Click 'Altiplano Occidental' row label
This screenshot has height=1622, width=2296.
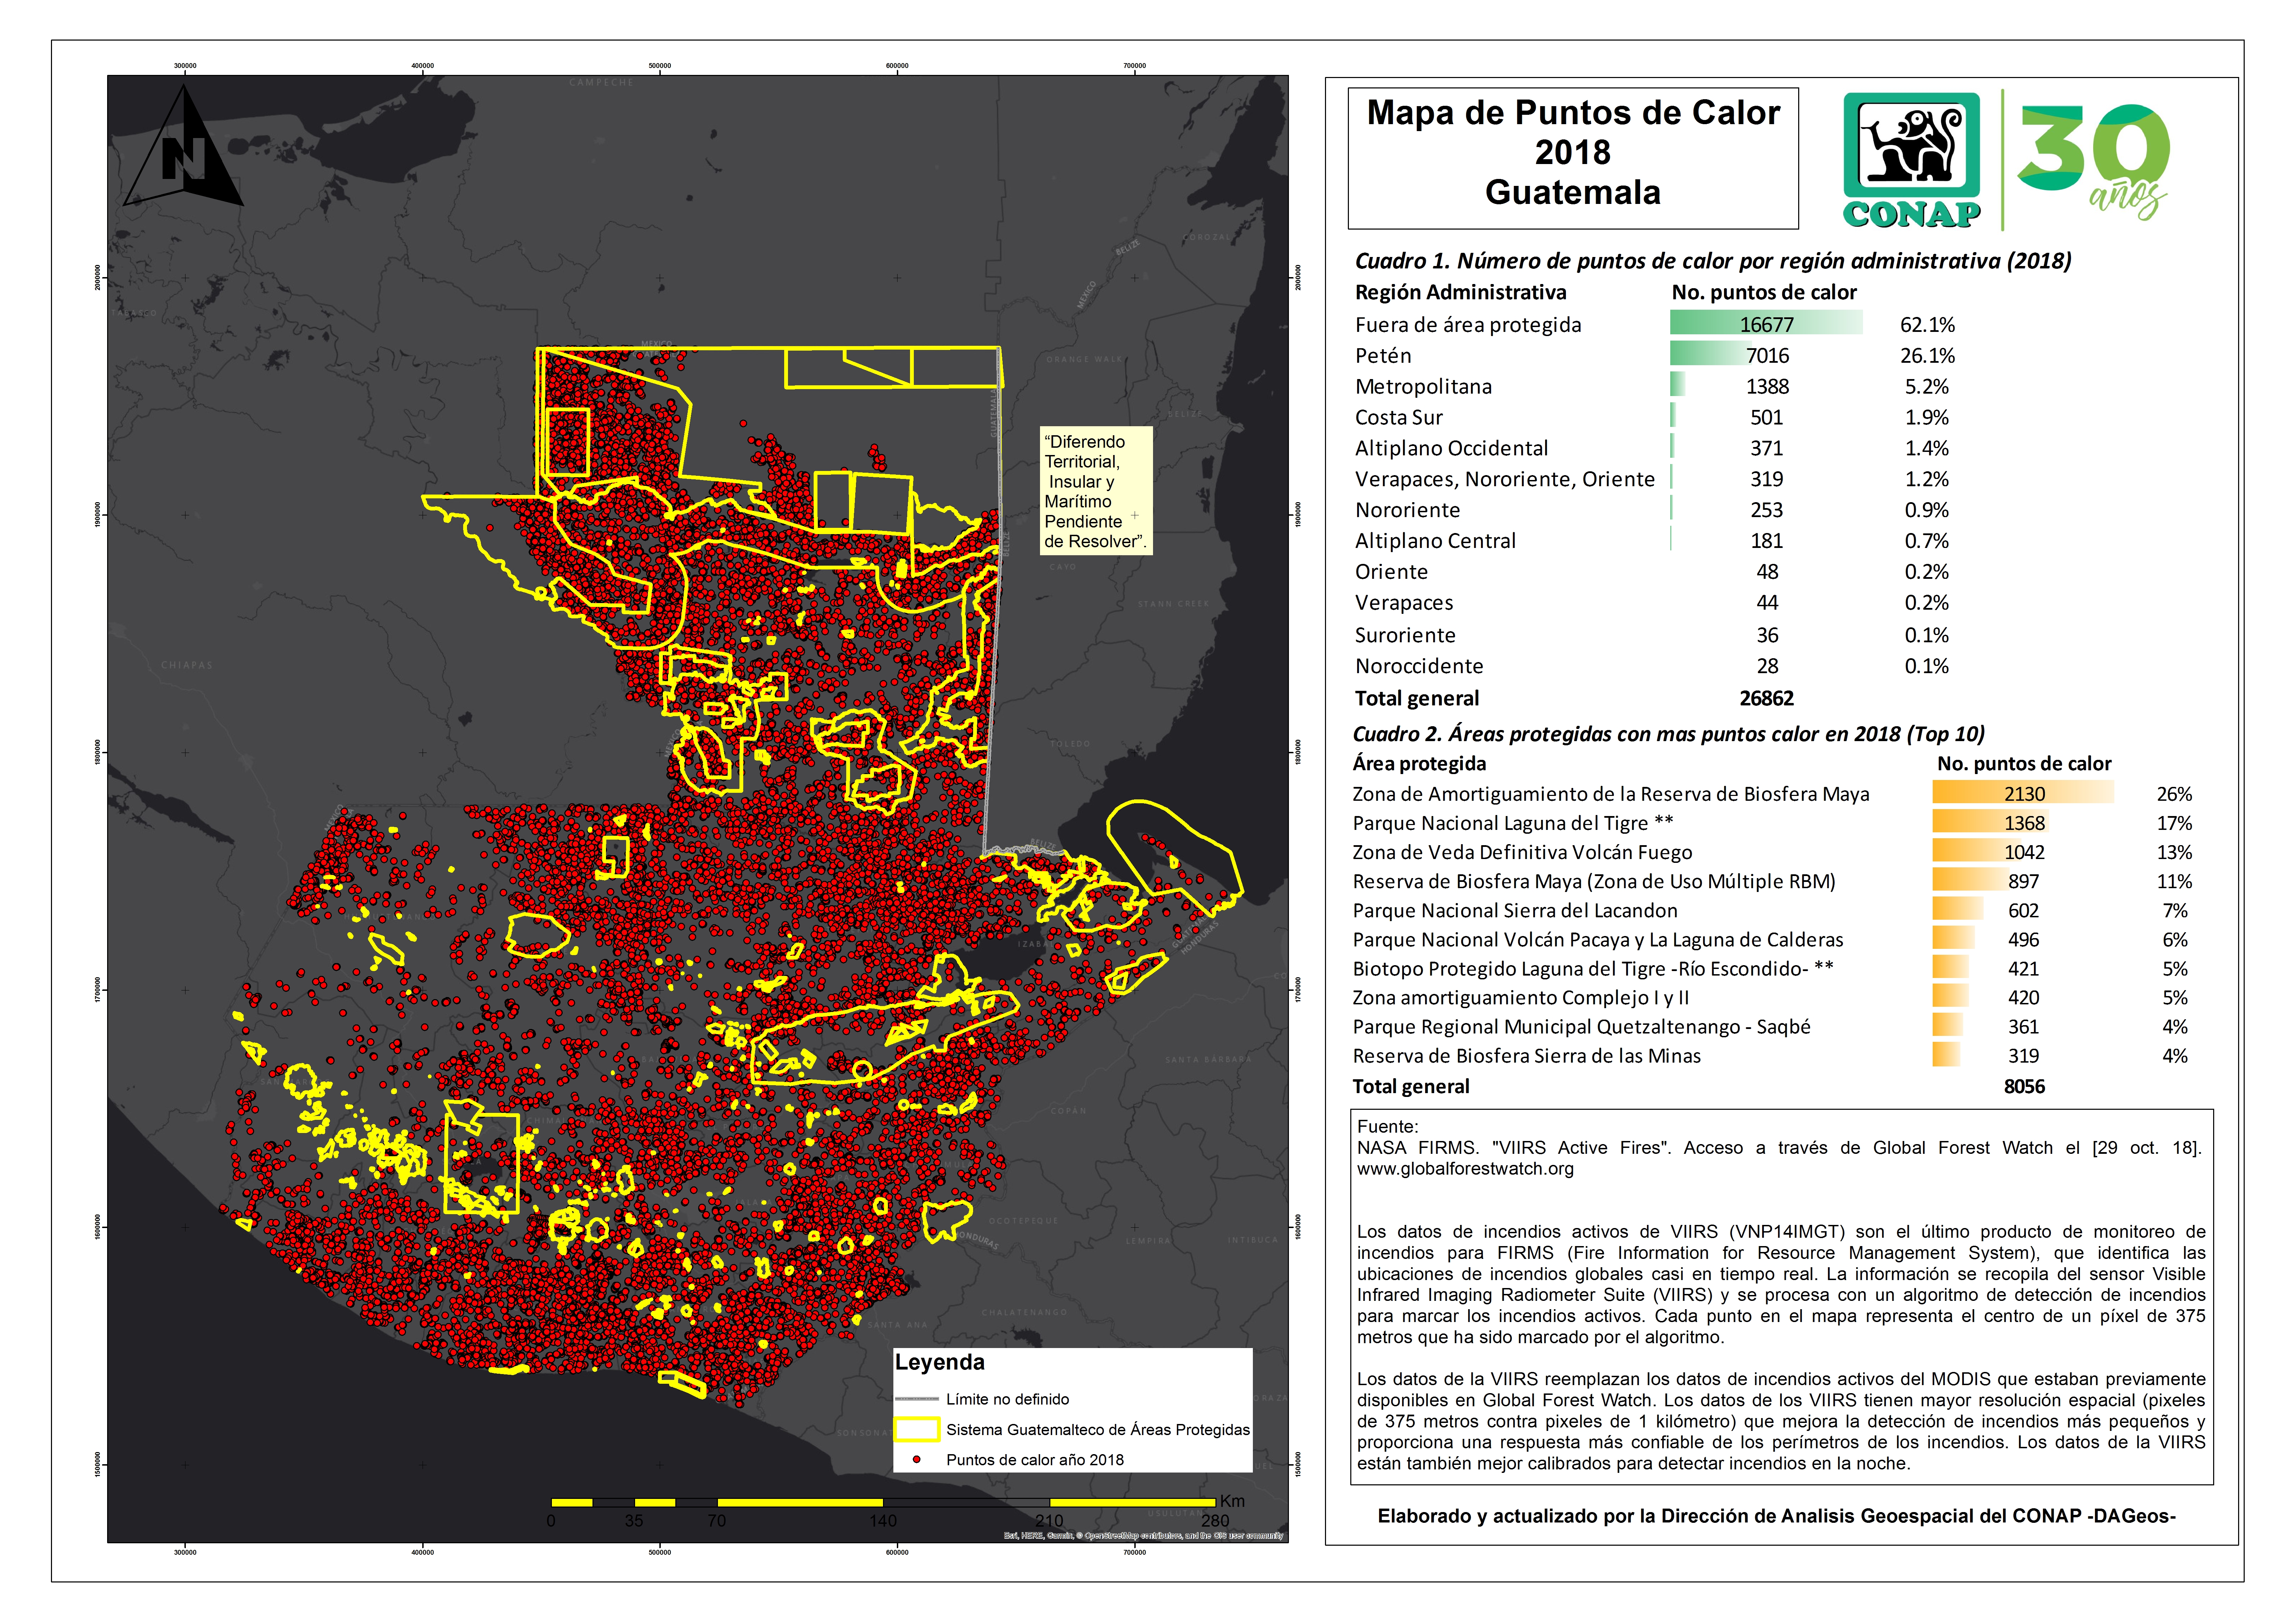point(1451,448)
